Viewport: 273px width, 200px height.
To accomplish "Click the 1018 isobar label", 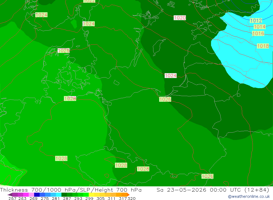I will (x=263, y=46).
